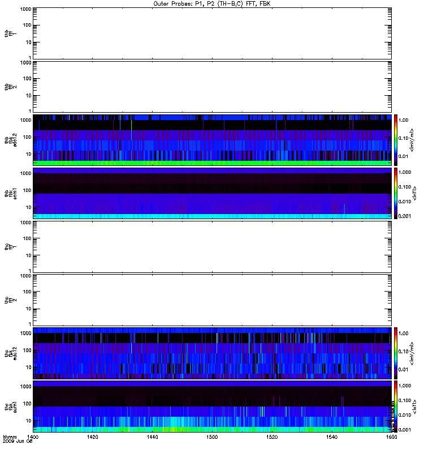Click the nT unit label beside the thb scm1 color bar

414,194
